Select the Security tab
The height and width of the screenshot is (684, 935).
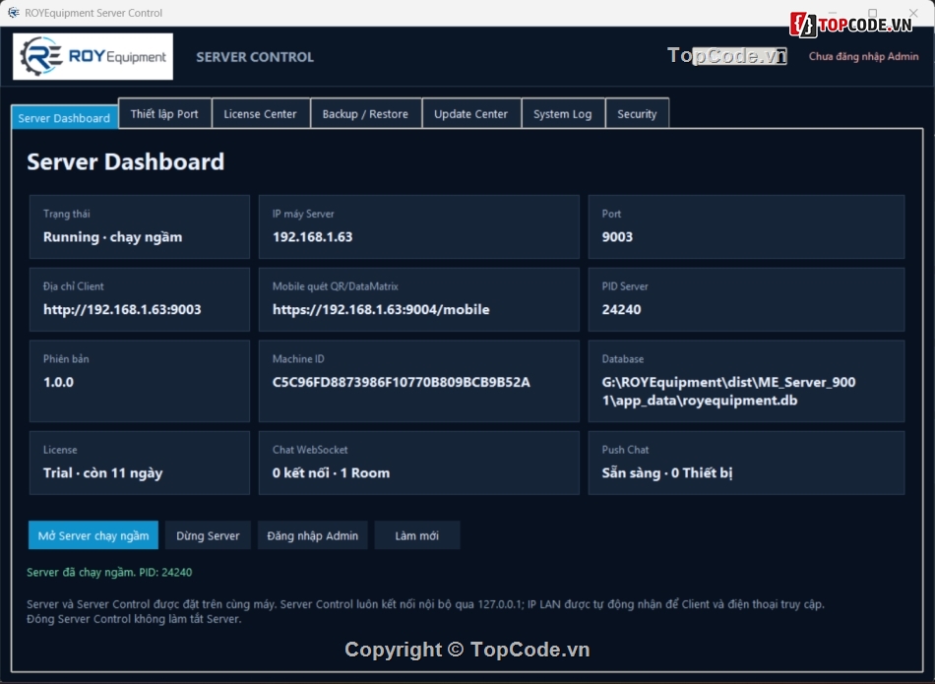(637, 113)
